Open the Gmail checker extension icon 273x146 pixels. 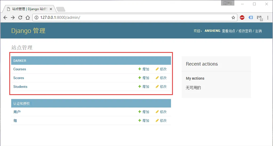(259, 18)
